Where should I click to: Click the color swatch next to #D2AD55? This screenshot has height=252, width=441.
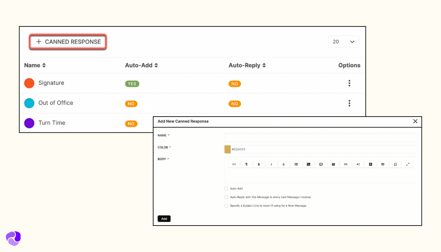(x=227, y=149)
